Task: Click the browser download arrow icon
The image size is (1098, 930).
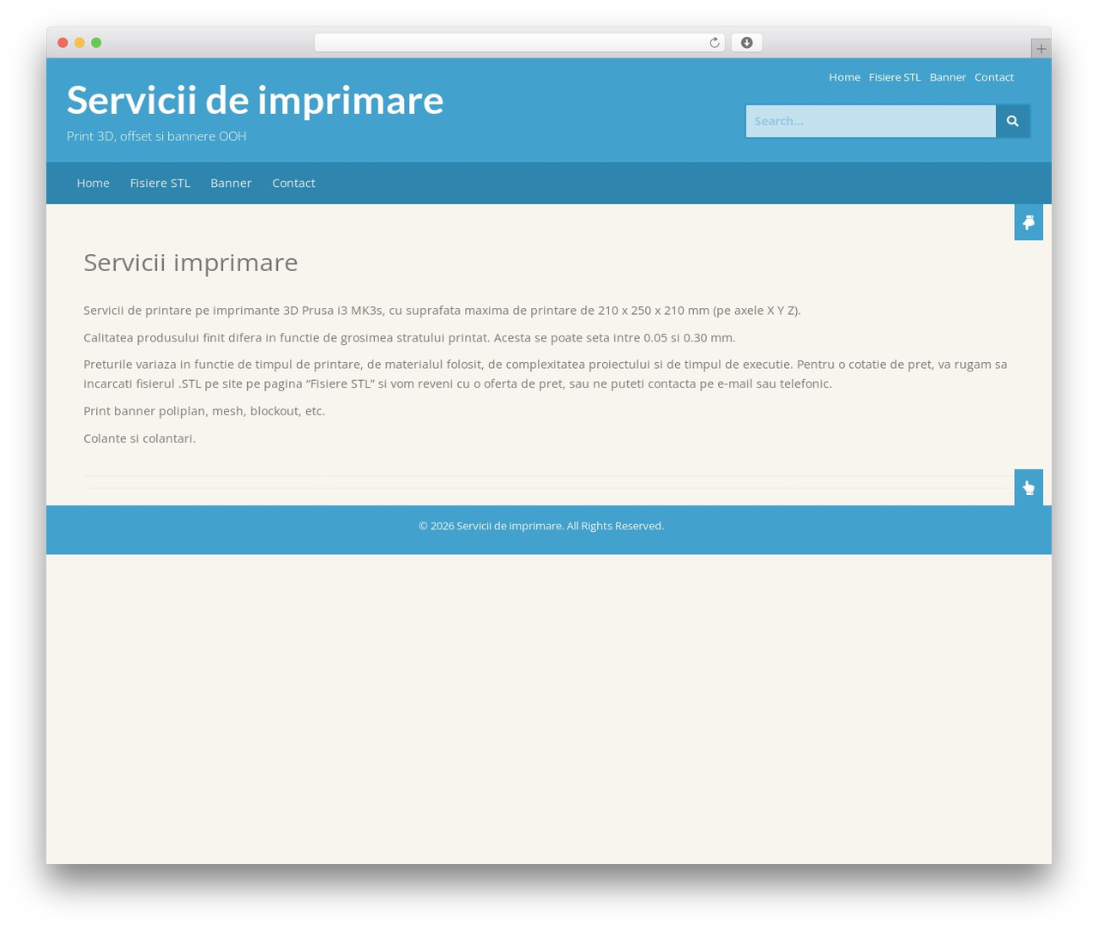Action: click(746, 43)
